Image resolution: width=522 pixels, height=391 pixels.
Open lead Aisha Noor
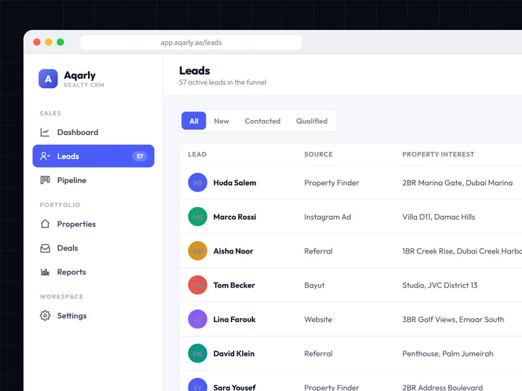click(x=233, y=251)
